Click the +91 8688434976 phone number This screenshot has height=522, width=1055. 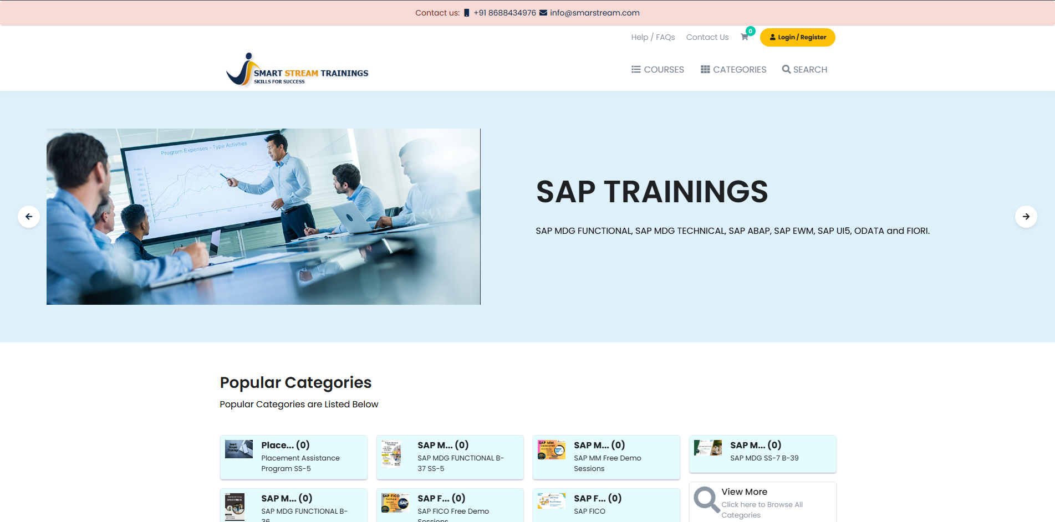[504, 13]
